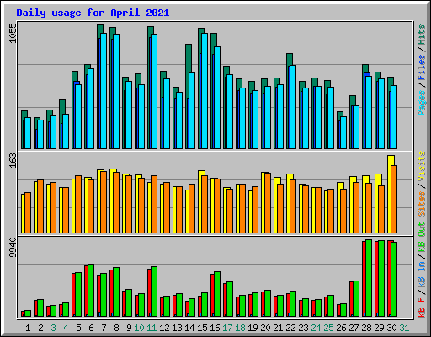The height and width of the screenshot is (337, 431).
Task: Click day 22 on the x-axis
Action: (x=290, y=328)
